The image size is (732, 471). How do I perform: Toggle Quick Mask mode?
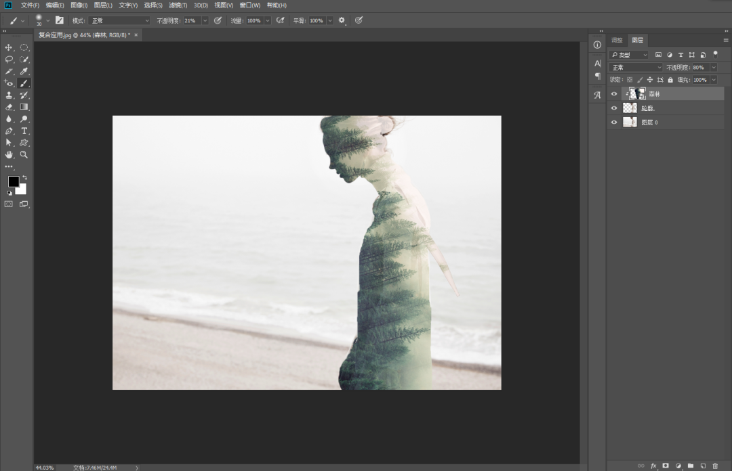(x=8, y=204)
